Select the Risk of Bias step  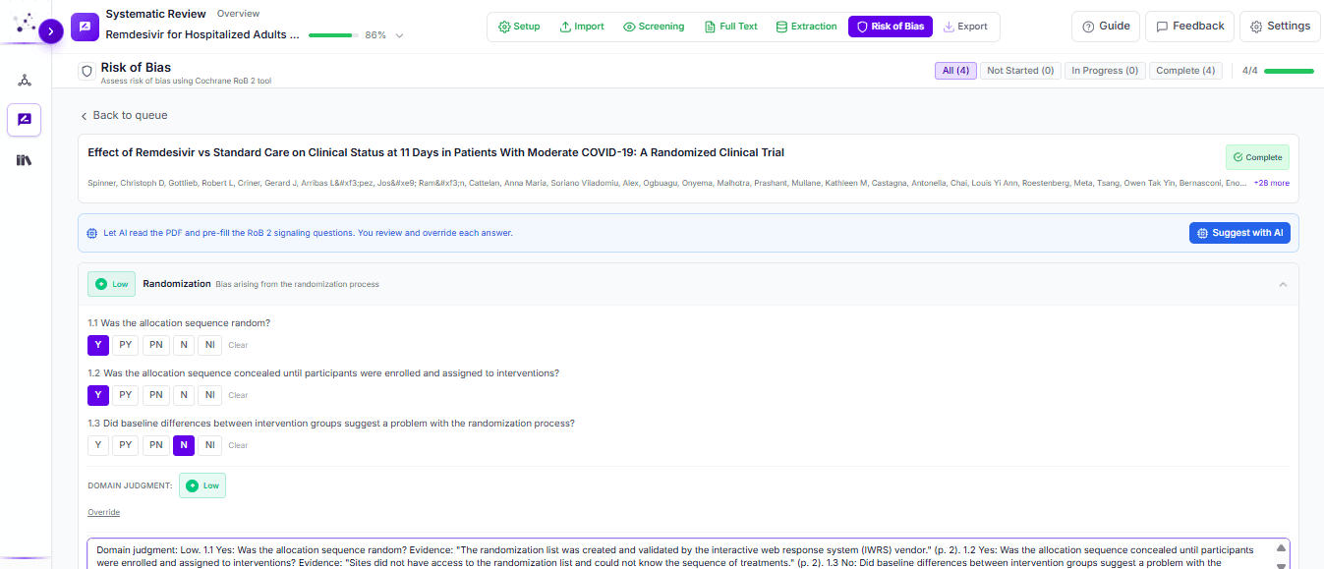[x=891, y=27]
